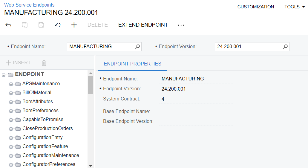Click the tree scrollbar down arrow
The image size is (308, 168).
(x=91, y=165)
